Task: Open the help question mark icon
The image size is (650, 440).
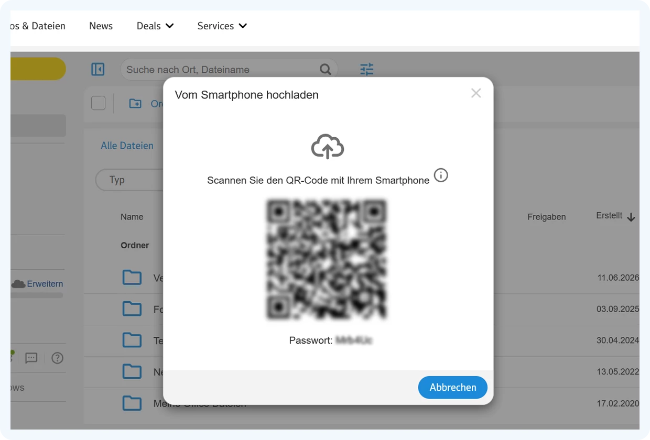Action: pyautogui.click(x=57, y=358)
